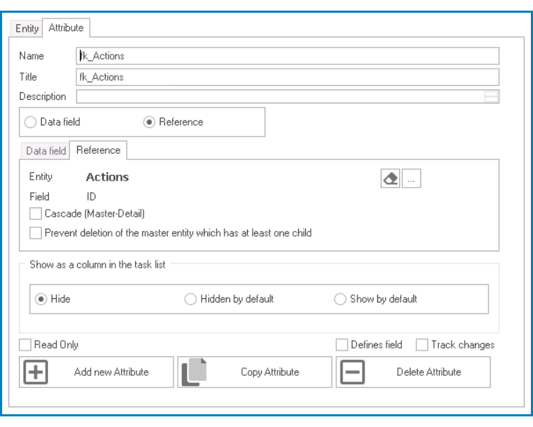Viewport: 533px width, 427px height.
Task: Enable the Defines field checkbox
Action: point(342,345)
